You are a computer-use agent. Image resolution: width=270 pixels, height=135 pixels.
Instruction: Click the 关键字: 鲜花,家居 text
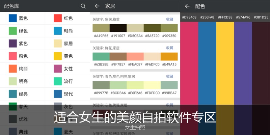pyautogui.click(x=106, y=48)
